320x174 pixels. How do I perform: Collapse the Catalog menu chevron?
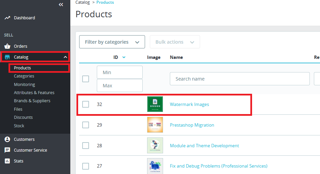[65, 57]
